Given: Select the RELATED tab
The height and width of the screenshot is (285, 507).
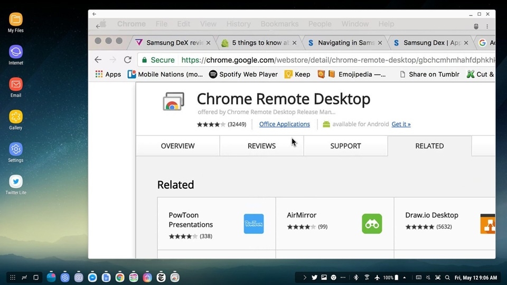Looking at the screenshot, I should click(x=429, y=146).
